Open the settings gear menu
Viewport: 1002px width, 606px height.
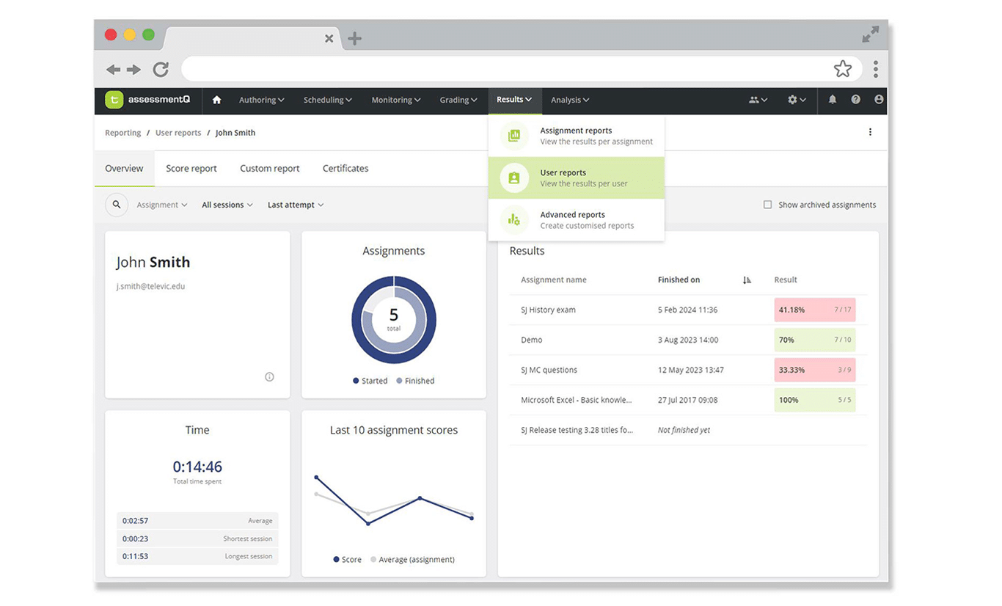coord(797,100)
